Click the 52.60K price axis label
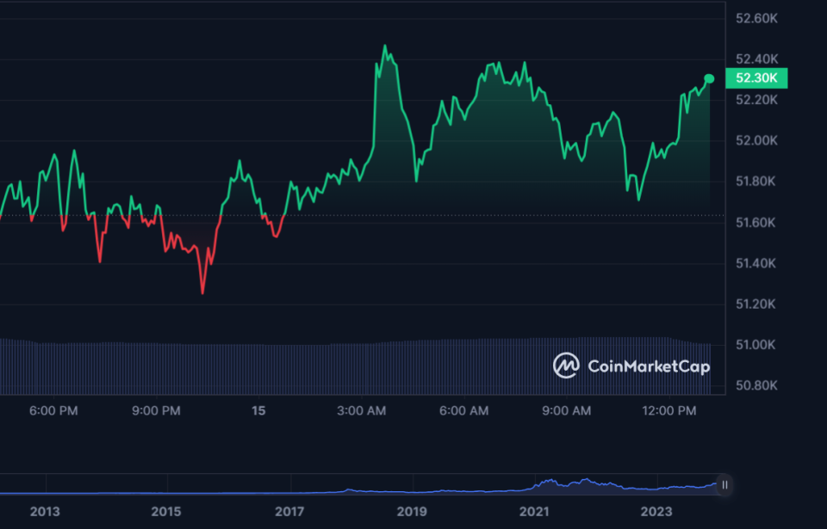The width and height of the screenshot is (827, 529). pos(757,18)
